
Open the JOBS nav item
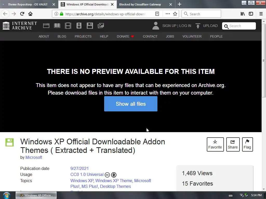tap(170, 36)
